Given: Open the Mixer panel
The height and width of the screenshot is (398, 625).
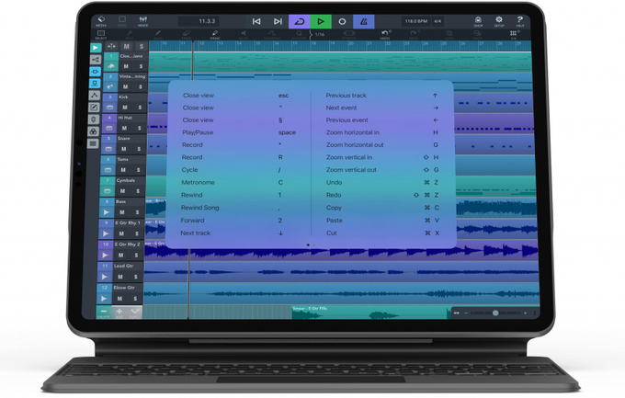Looking at the screenshot, I should point(142,21).
